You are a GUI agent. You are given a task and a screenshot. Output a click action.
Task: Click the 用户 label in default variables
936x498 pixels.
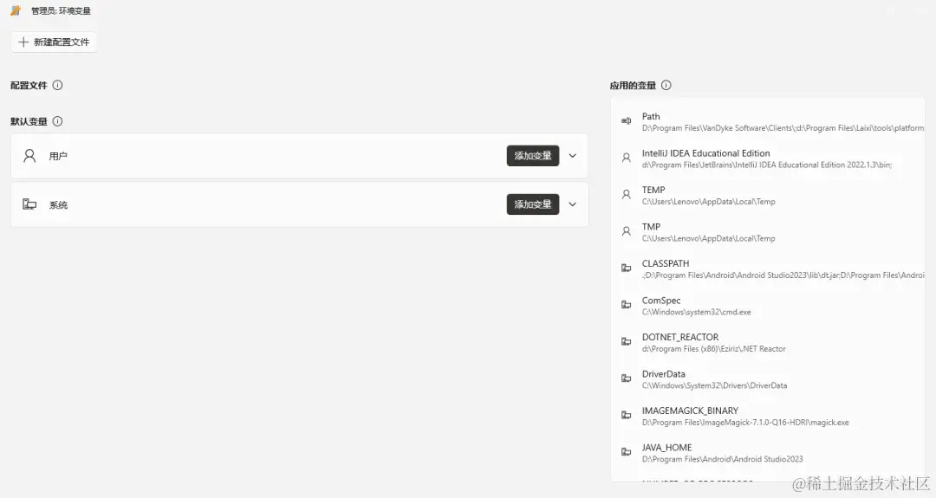[58, 156]
